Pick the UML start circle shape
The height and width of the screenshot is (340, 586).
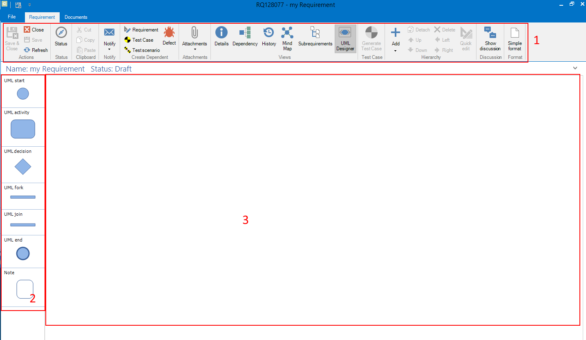click(x=23, y=94)
